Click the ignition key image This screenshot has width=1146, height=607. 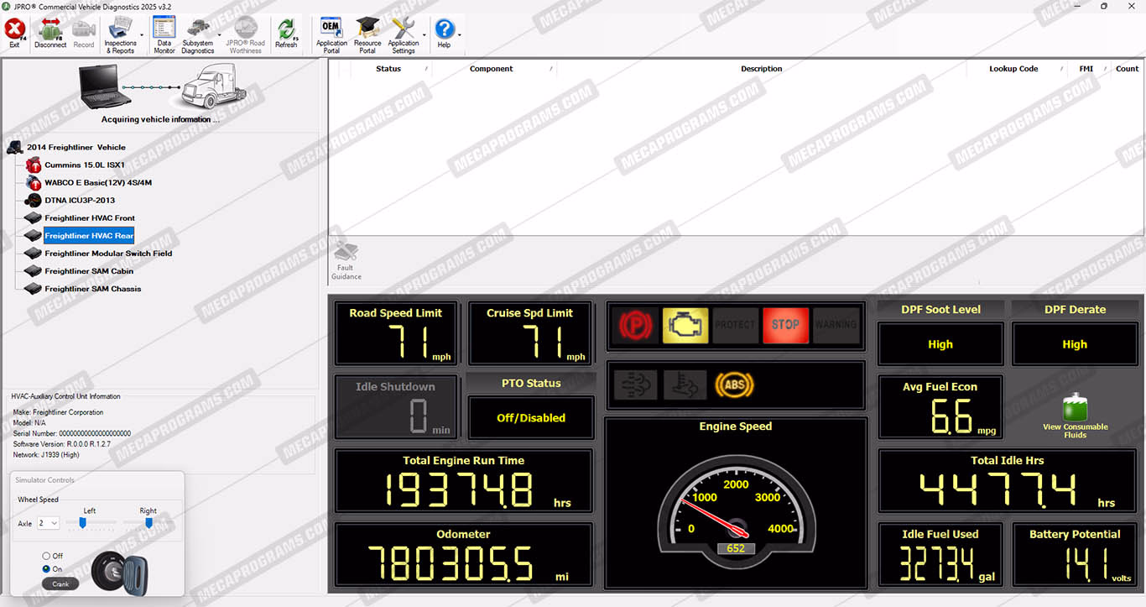click(x=120, y=571)
